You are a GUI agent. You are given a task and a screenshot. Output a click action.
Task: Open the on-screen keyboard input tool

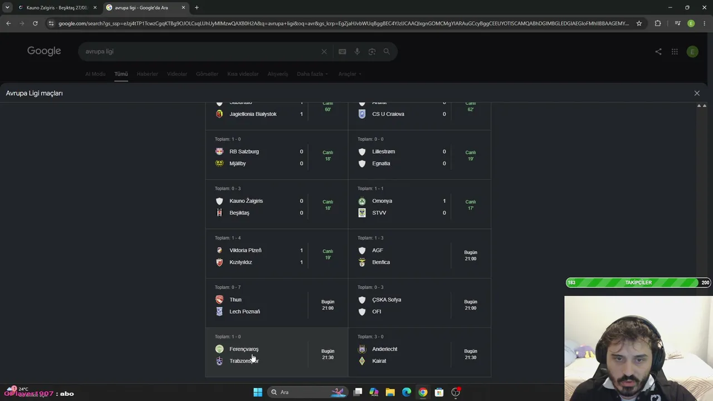(x=343, y=51)
